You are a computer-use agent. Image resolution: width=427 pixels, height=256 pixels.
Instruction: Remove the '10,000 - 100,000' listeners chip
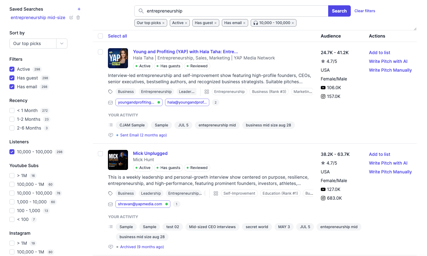click(x=293, y=23)
